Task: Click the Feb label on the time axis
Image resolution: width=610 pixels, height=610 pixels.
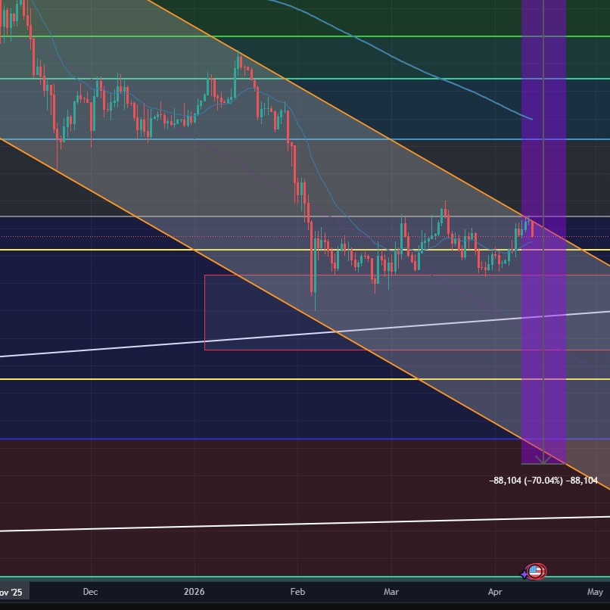Action: click(297, 592)
